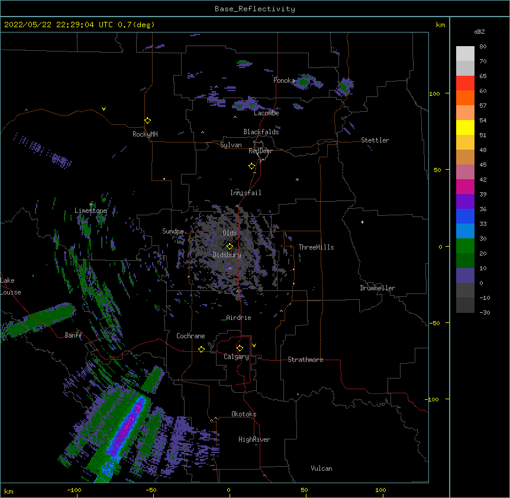Click the dBZ legend heading
Image resolution: width=510 pixels, height=498 pixels.
pos(479,31)
